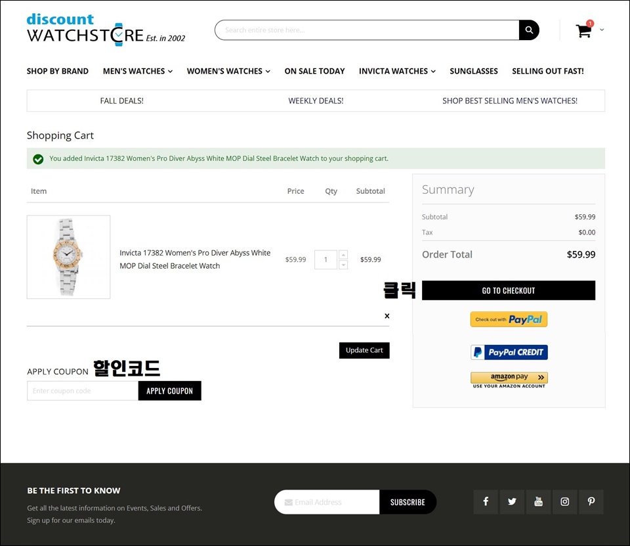Viewport: 630px width, 546px height.
Task: Focus the store search field
Action: [x=367, y=30]
